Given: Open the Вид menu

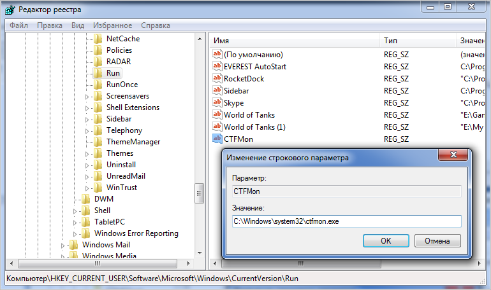Looking at the screenshot, I should pyautogui.click(x=78, y=25).
